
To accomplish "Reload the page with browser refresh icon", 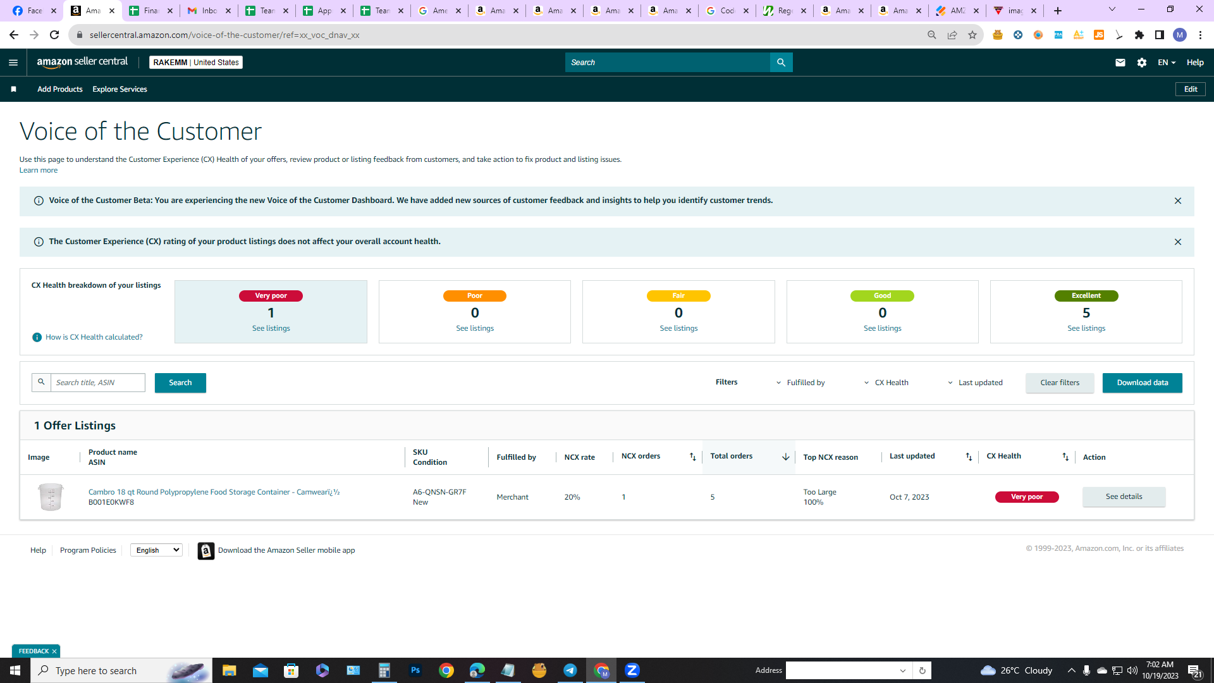I will click(54, 35).
